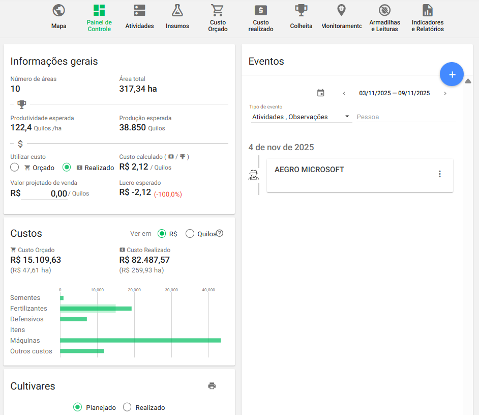479x415 pixels.
Task: Select Quilos radio in Custos
Action: tap(190, 234)
